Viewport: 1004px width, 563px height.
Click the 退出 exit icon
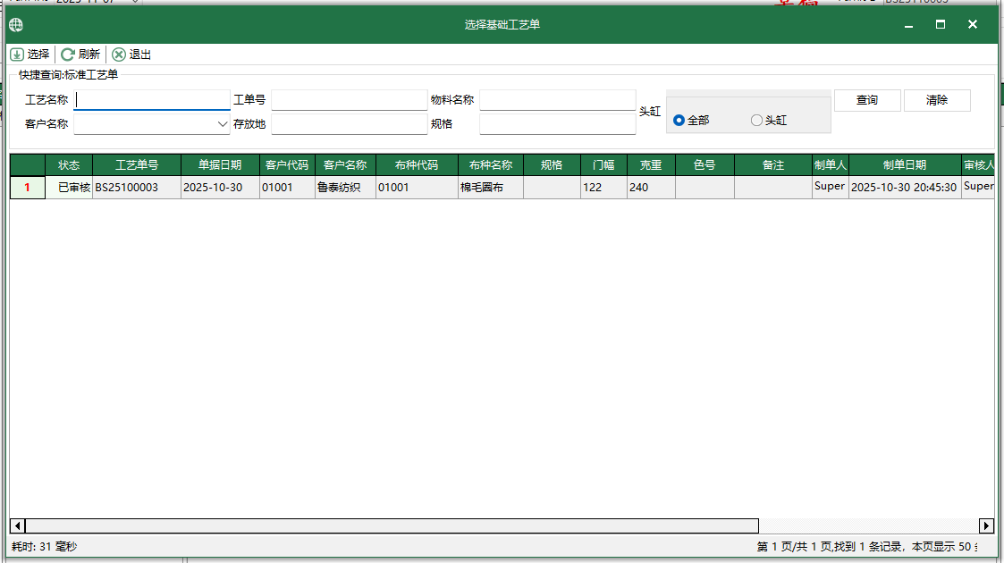[x=119, y=55]
